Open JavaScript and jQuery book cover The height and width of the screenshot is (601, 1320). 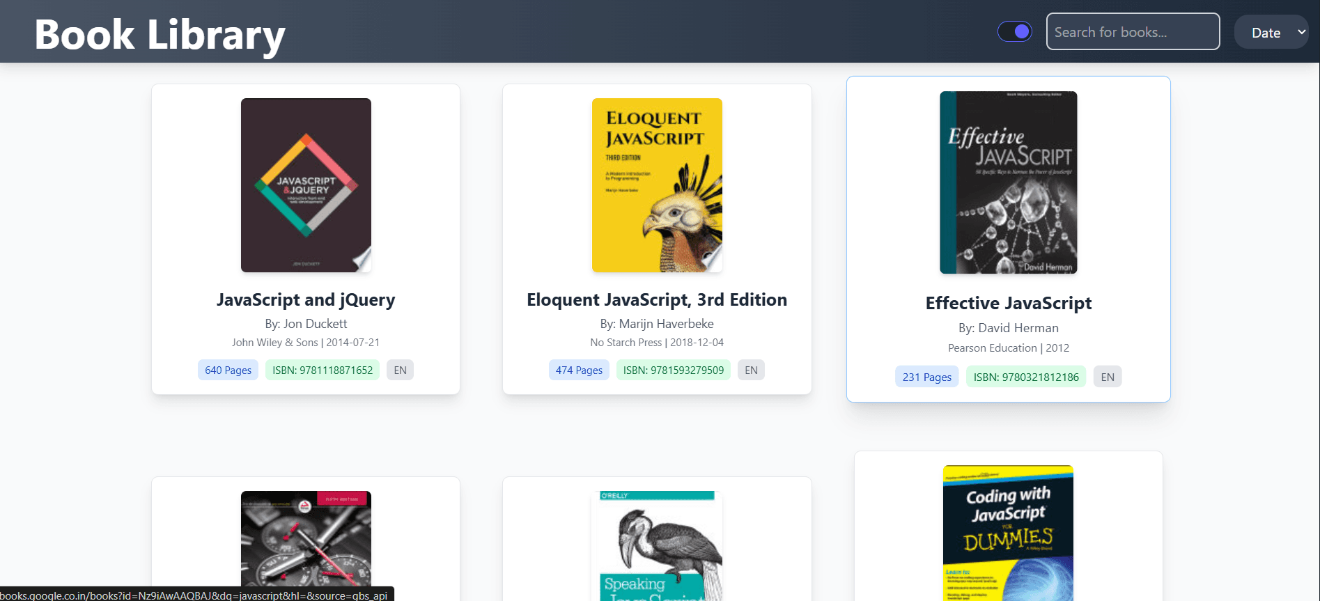[306, 185]
